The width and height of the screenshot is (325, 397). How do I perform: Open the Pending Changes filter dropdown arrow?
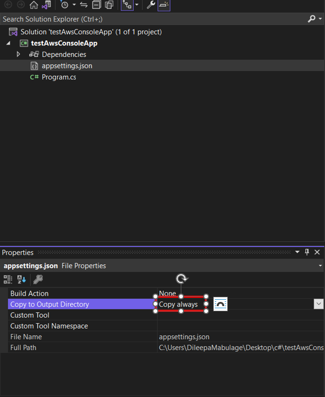coord(74,5)
